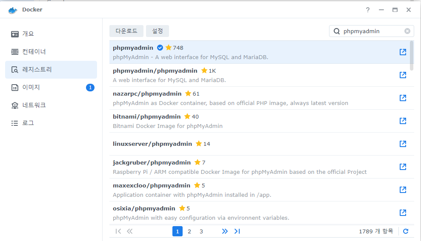Open external link for osixia/phpmyadmin
Screen dimensions: 421x241
pos(403,213)
